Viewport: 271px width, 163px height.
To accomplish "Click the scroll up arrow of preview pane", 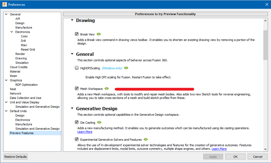I will pos(265,21).
